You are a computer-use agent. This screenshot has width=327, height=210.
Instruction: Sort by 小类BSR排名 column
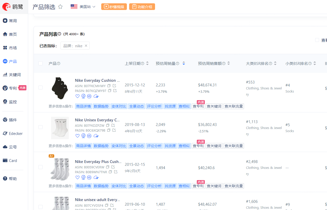pyautogui.click(x=315, y=63)
